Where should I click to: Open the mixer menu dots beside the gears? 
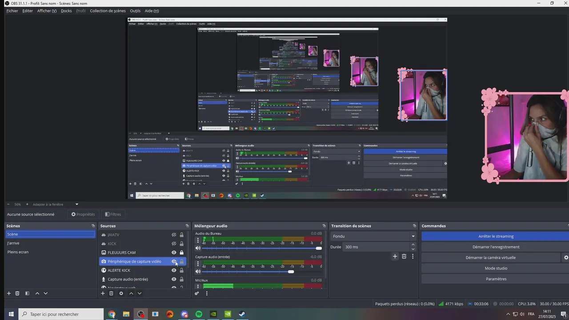(x=206, y=293)
